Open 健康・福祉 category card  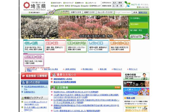[x=55, y=46]
